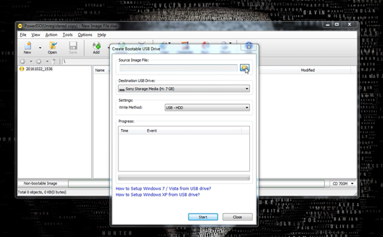Open the File menu

tap(23, 35)
